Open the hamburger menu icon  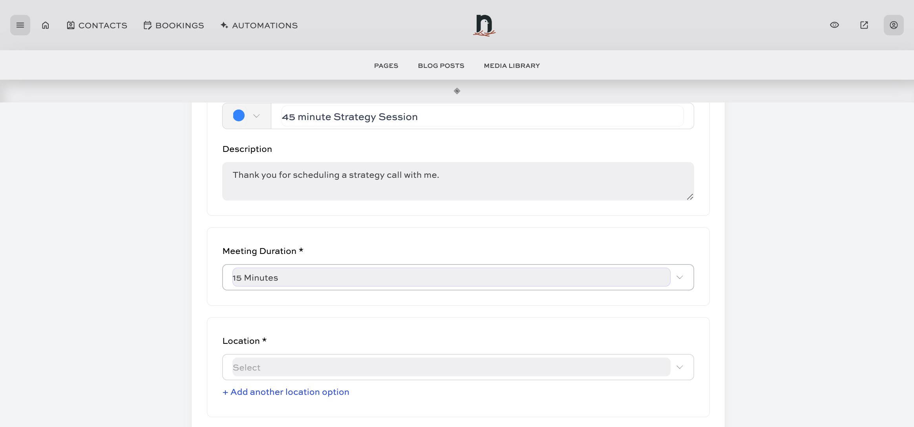pos(20,25)
